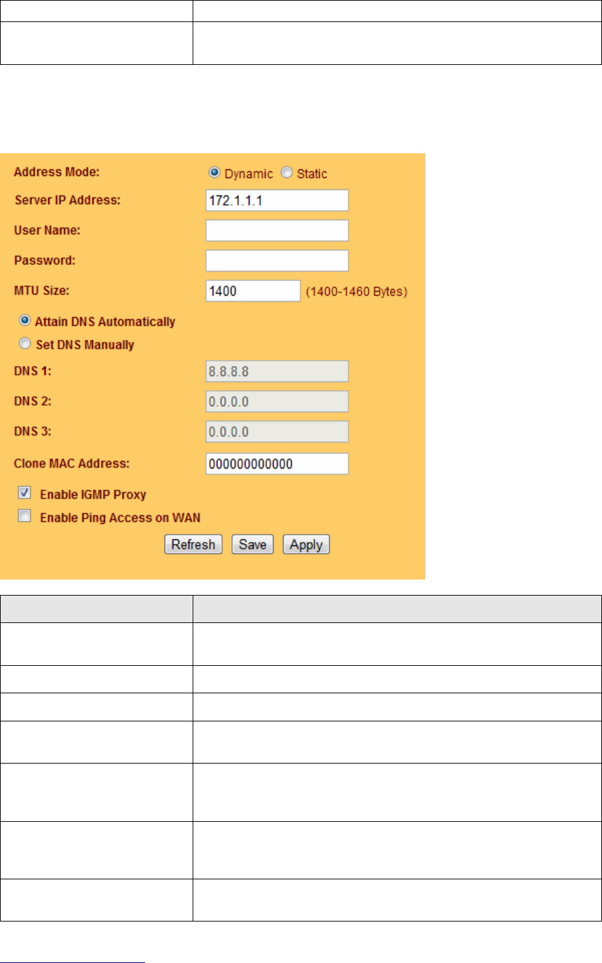Click the DNS 2 address field
The width and height of the screenshot is (602, 963).
[277, 402]
